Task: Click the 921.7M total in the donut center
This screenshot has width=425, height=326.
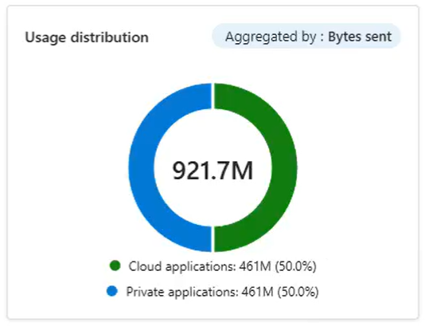Action: tap(212, 171)
